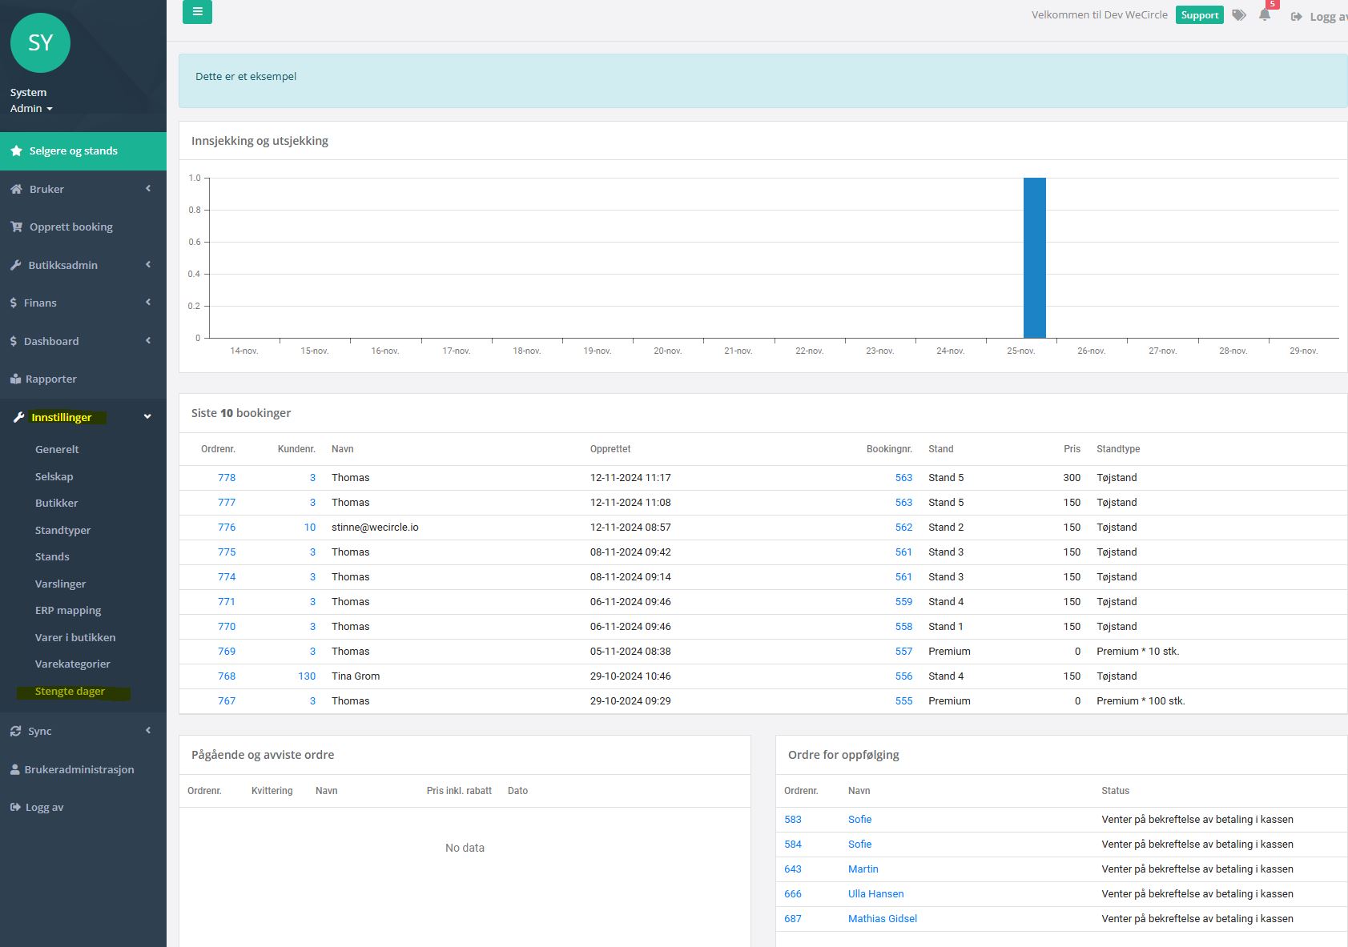Viewport: 1348px width, 947px height.
Task: Open order number 778 link
Action: pyautogui.click(x=227, y=478)
